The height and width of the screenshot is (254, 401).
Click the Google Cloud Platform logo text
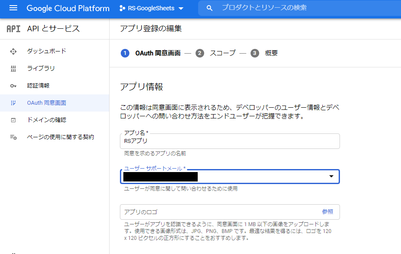[68, 8]
